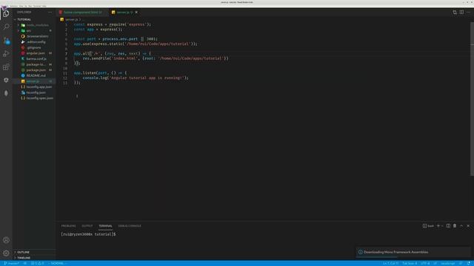Open Run and Debug view
This screenshot has width=474, height=266.
pos(6,54)
